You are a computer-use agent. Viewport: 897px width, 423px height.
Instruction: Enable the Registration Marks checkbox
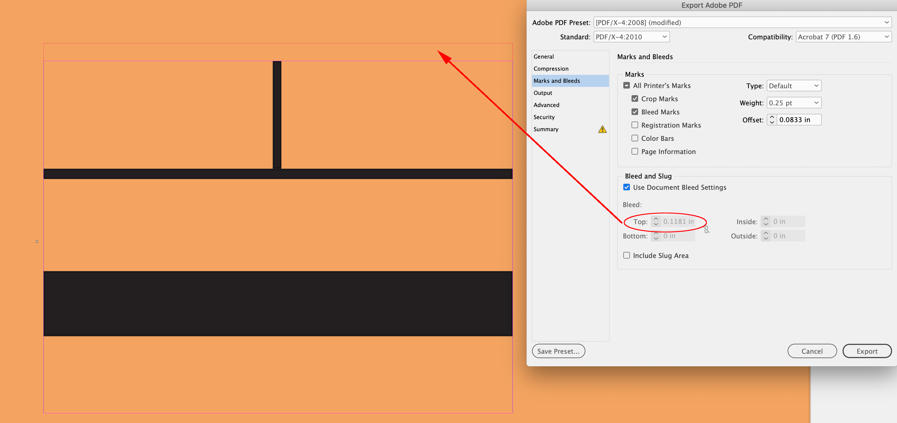[x=635, y=125]
